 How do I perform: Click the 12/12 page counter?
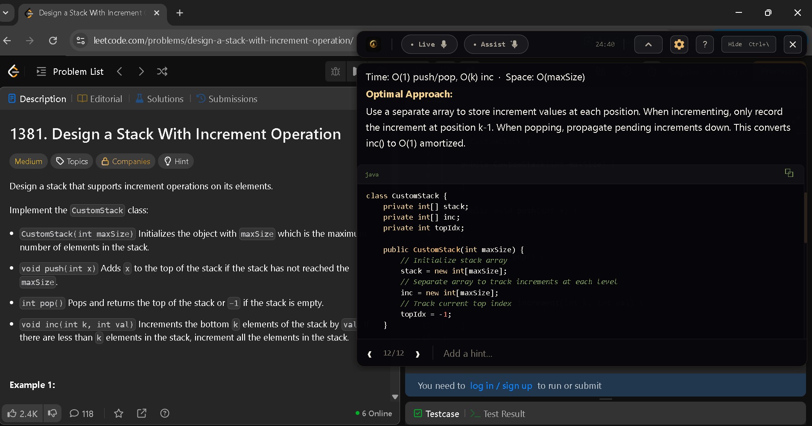point(394,353)
